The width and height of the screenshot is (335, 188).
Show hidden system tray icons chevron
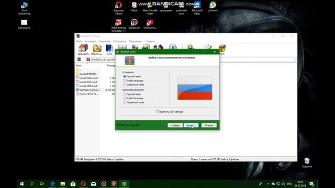coord(268,184)
